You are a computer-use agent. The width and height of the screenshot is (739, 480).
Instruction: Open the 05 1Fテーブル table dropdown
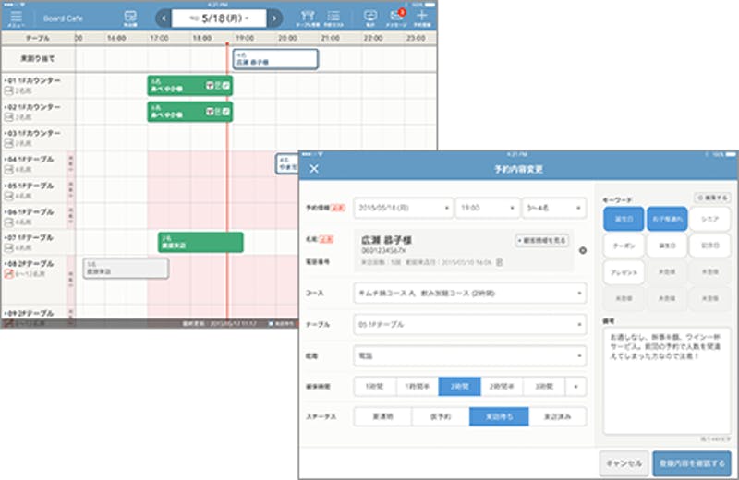(x=470, y=324)
